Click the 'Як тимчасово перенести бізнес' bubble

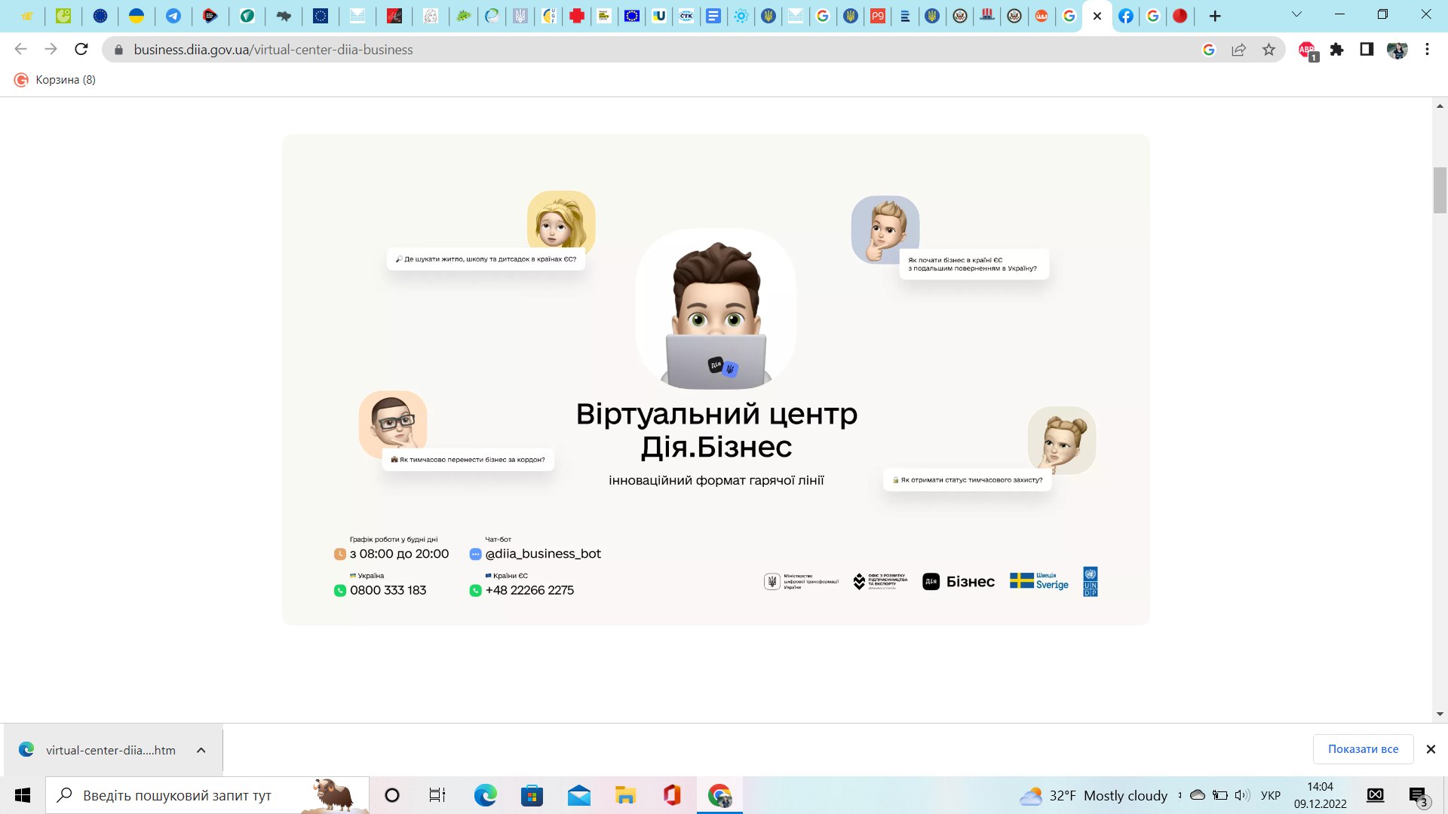click(x=468, y=460)
